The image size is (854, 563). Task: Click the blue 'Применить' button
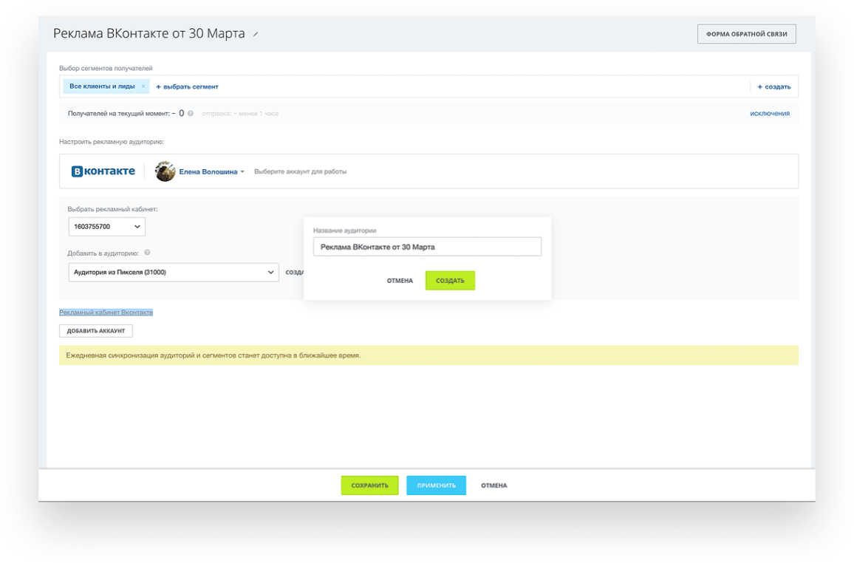(x=437, y=485)
